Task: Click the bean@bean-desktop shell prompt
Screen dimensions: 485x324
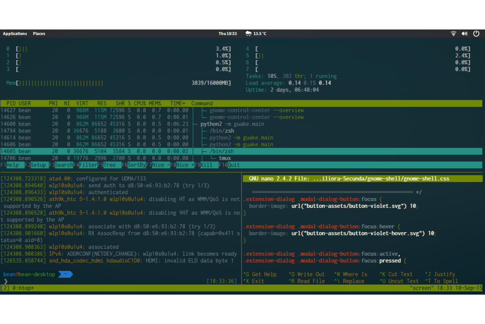Action: (29, 274)
